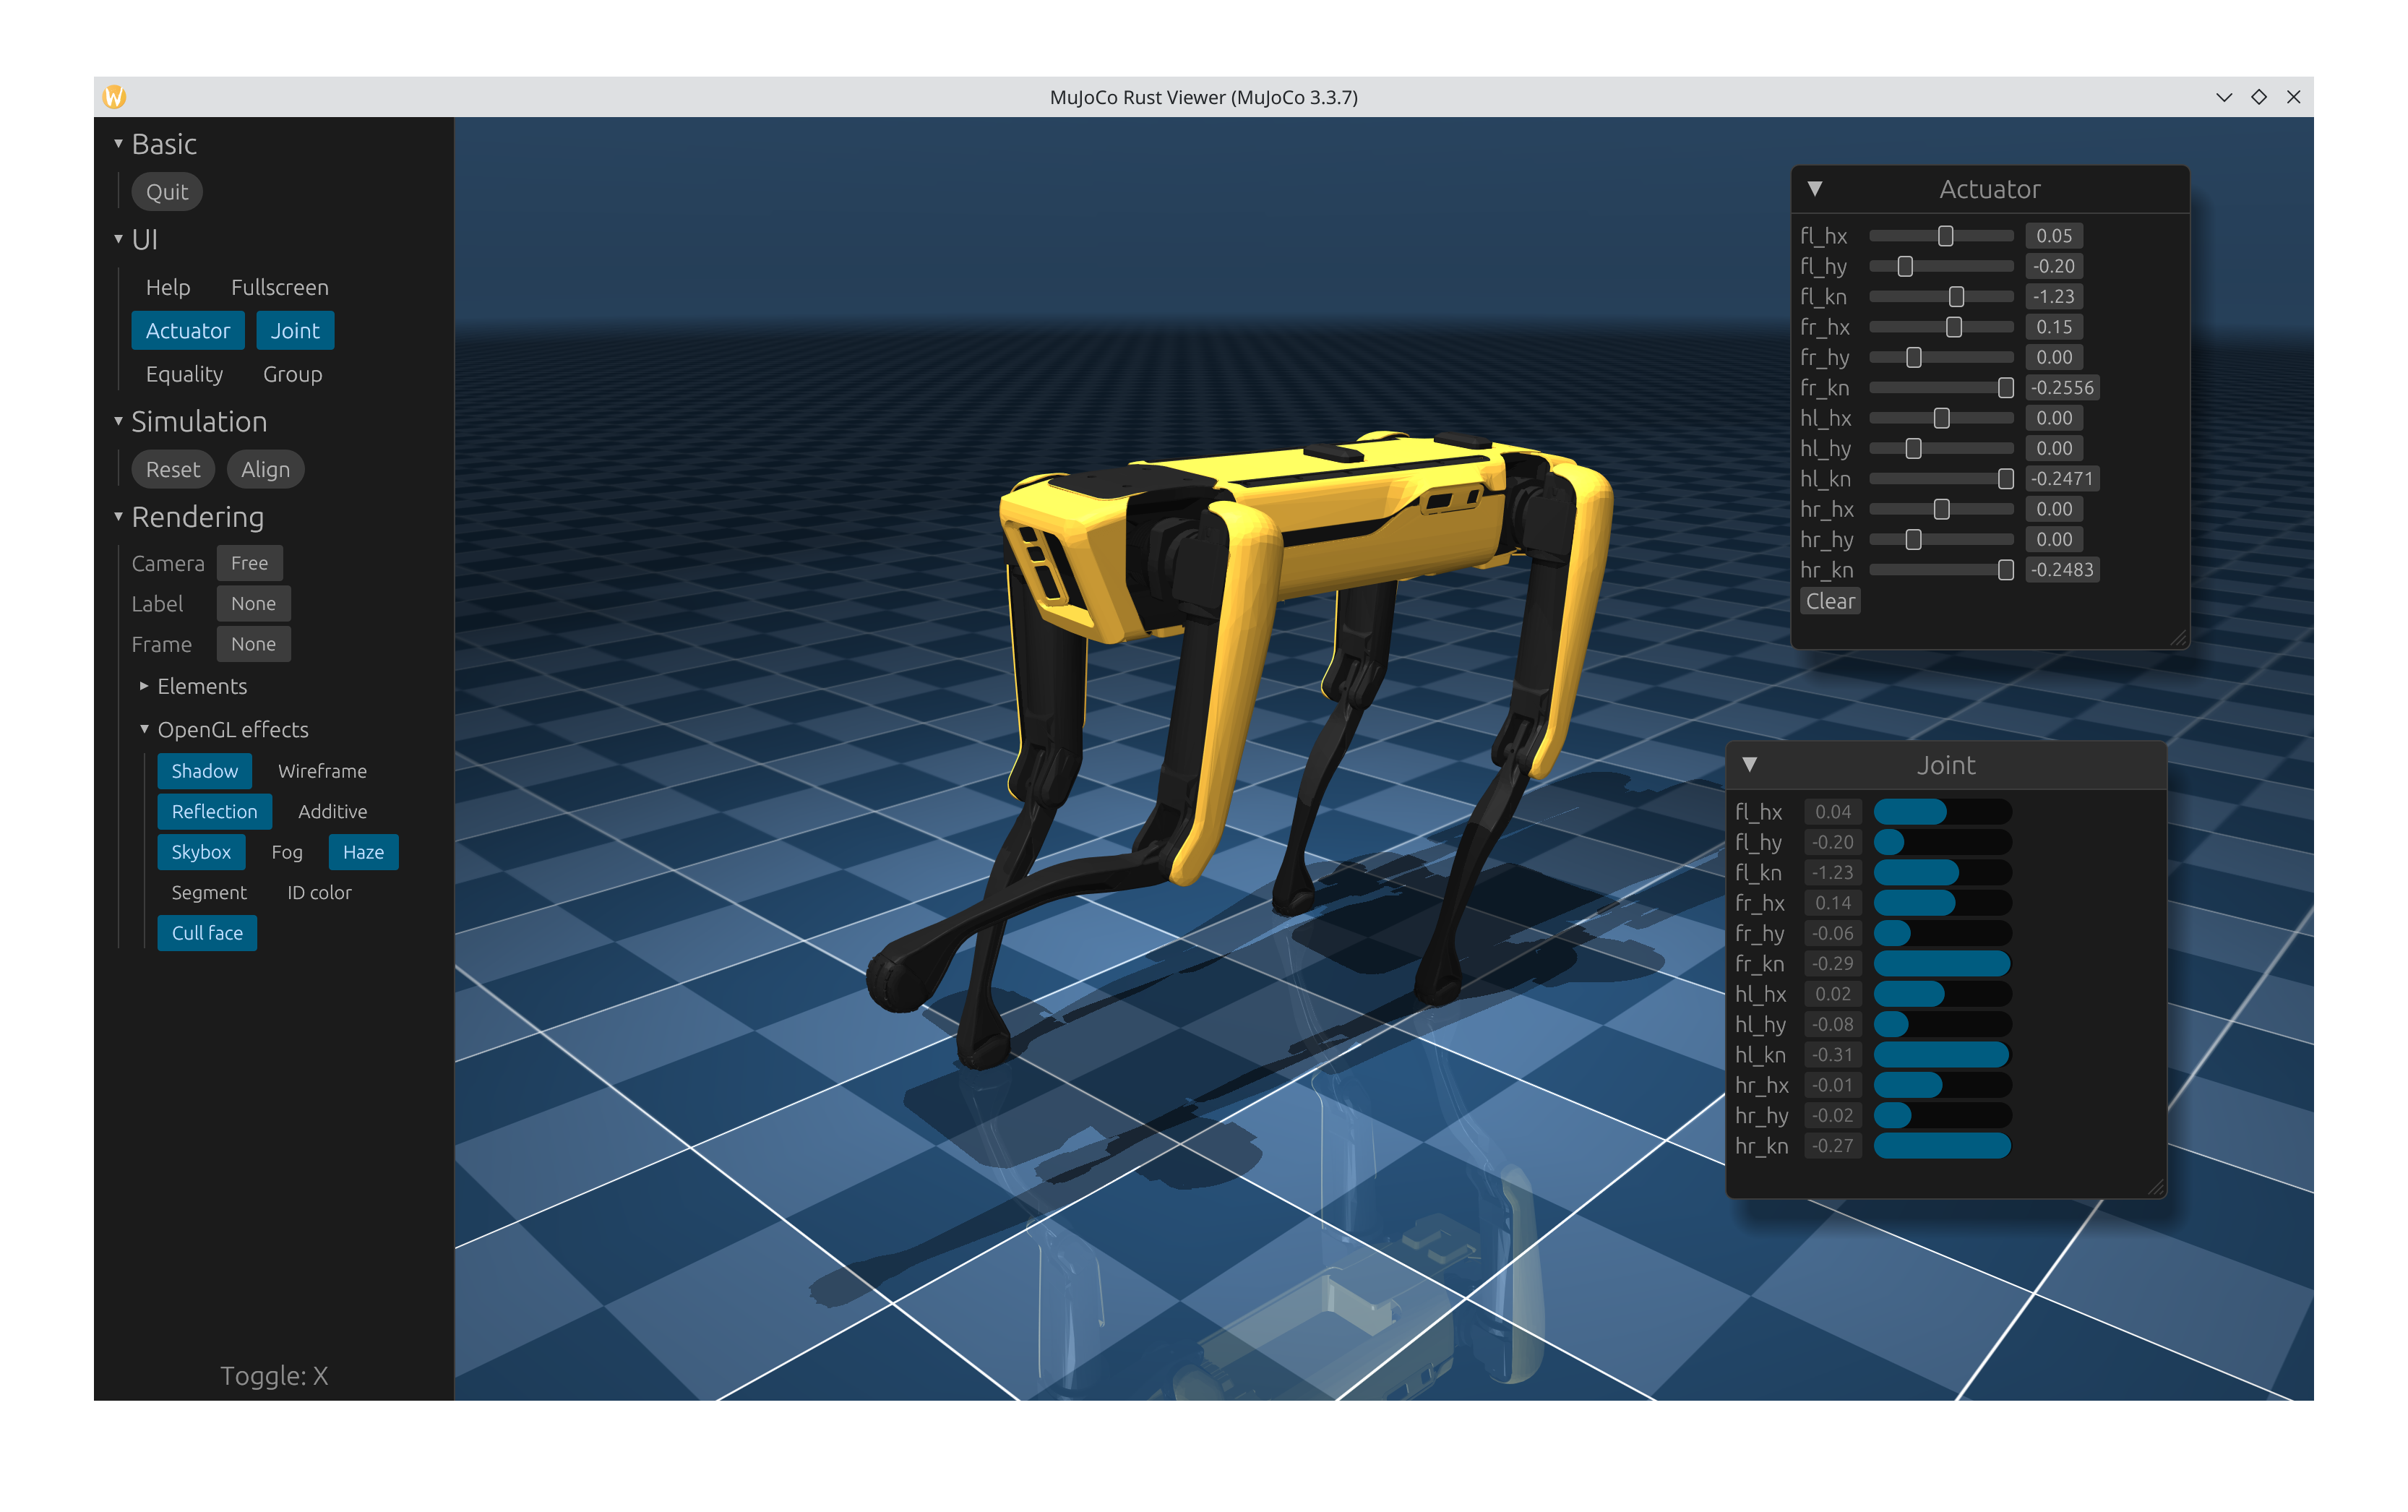Viewport: 2408px width, 1512px height.
Task: Disable the Skybox
Action: (201, 852)
